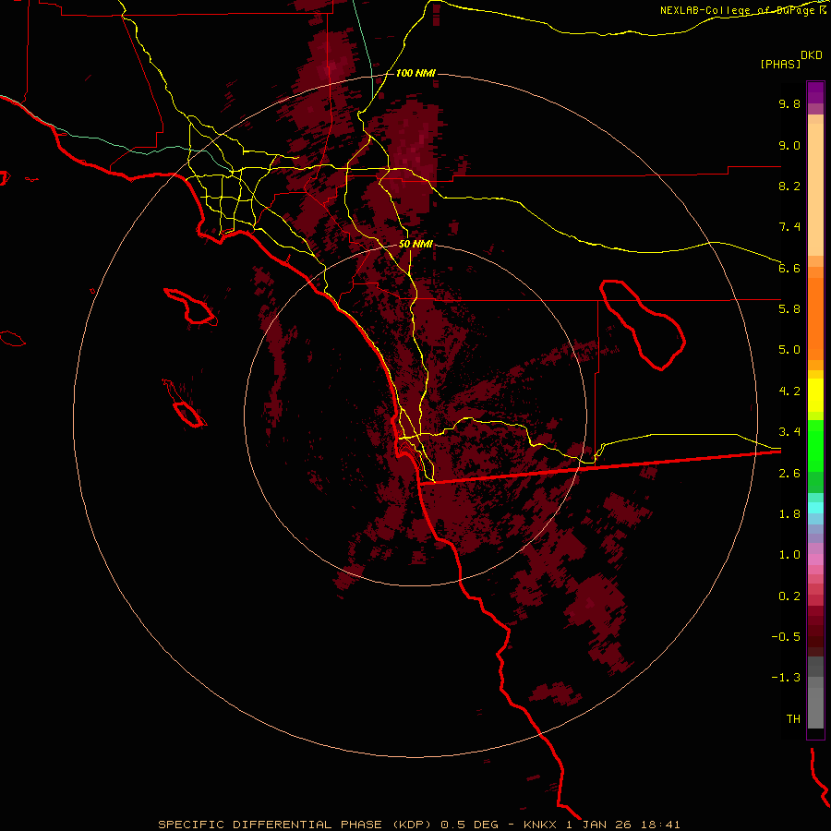Click the purple top segment of color bar

pyautogui.click(x=815, y=92)
